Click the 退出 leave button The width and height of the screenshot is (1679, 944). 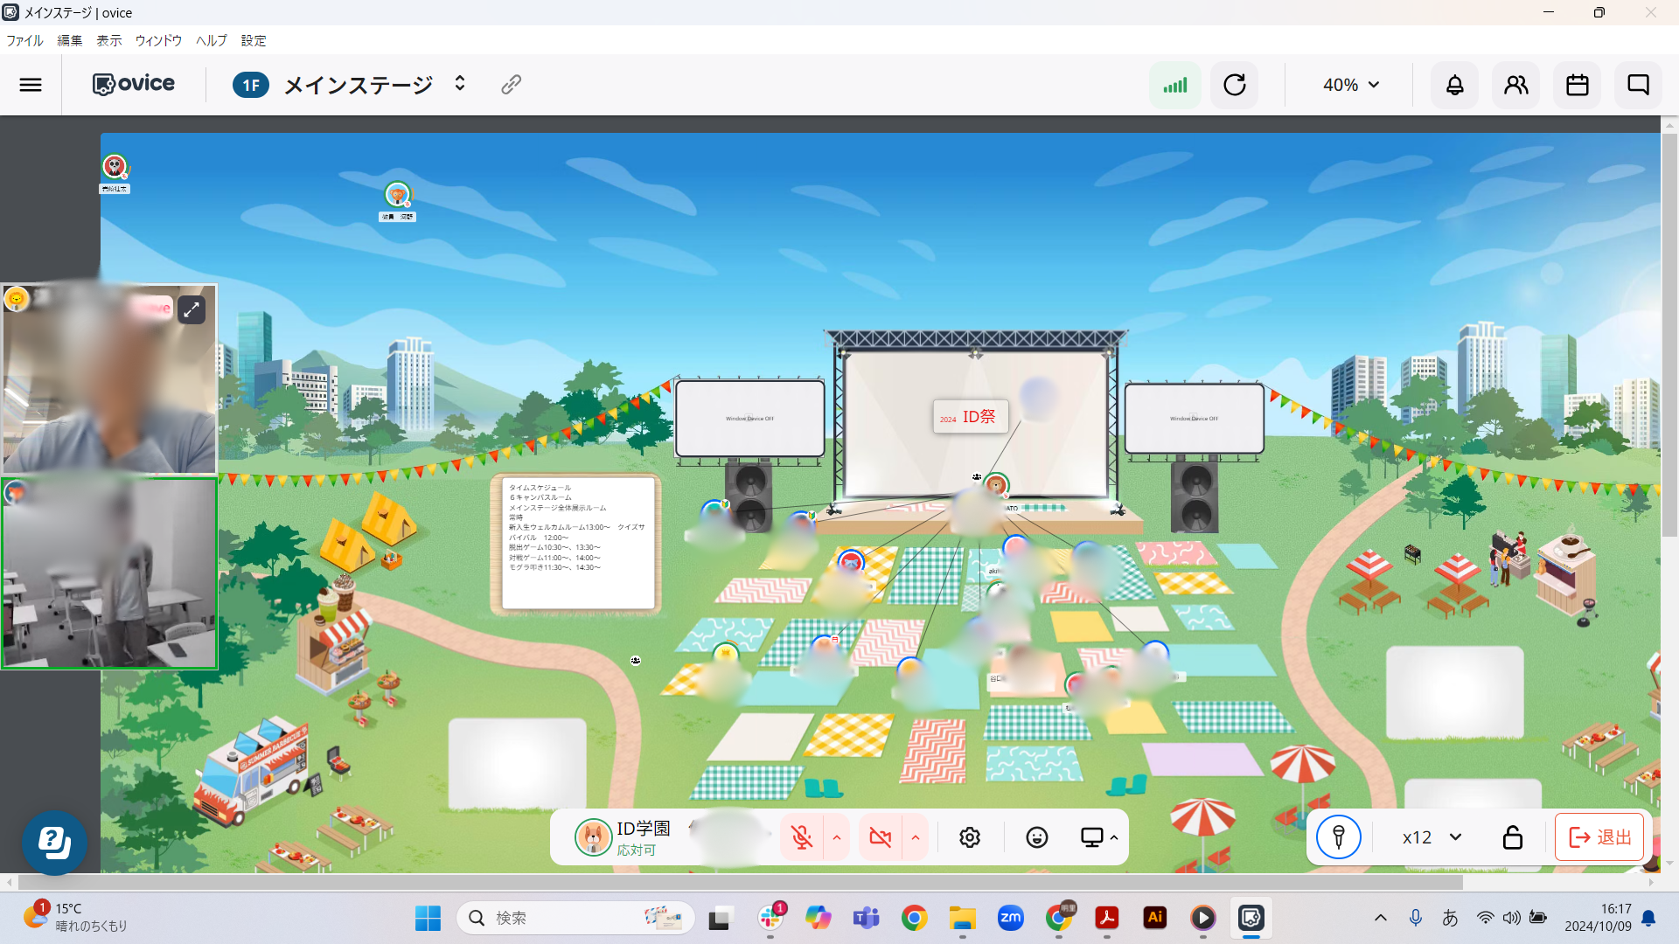pyautogui.click(x=1599, y=837)
